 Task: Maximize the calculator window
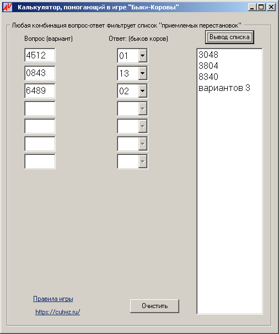coord(261,7)
